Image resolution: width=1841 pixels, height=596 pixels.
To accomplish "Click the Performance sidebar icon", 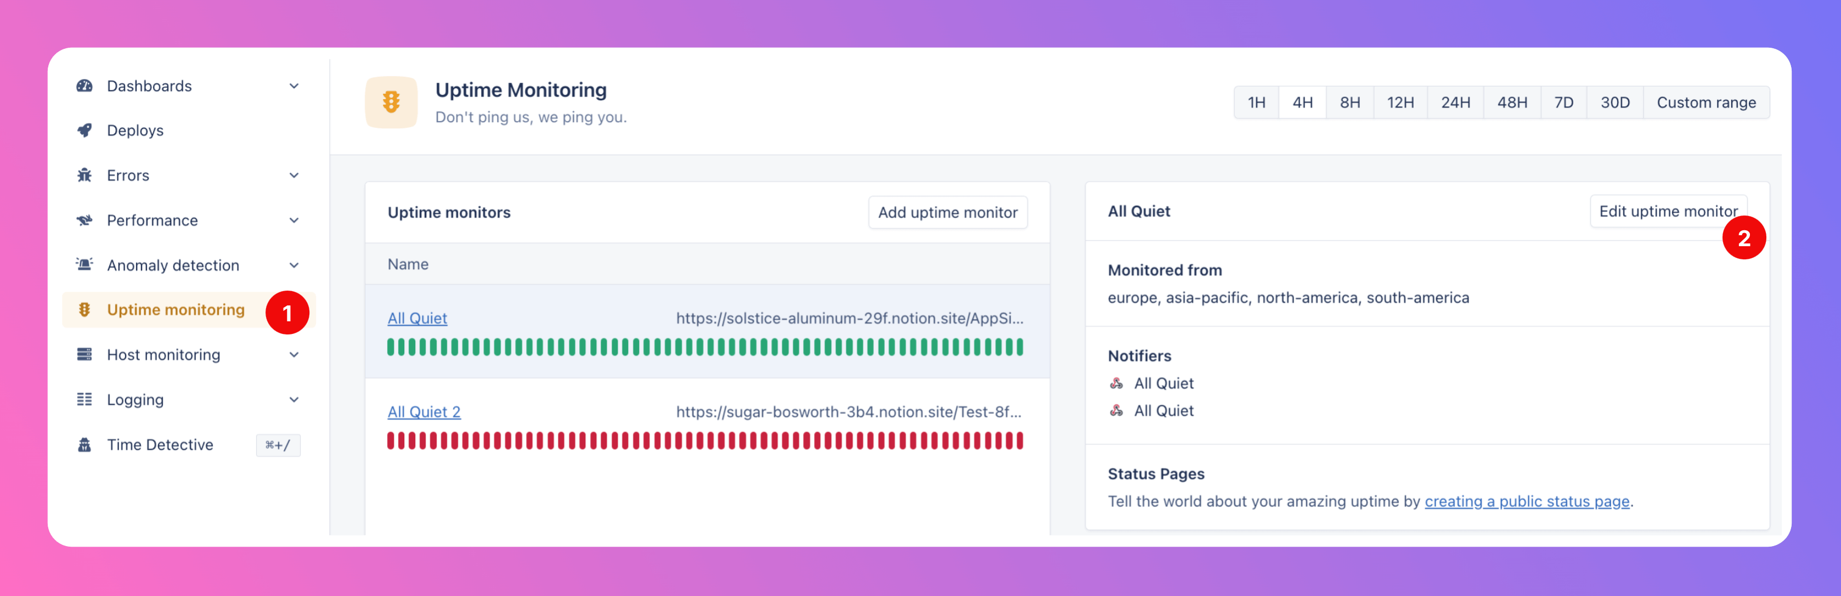I will click(84, 221).
